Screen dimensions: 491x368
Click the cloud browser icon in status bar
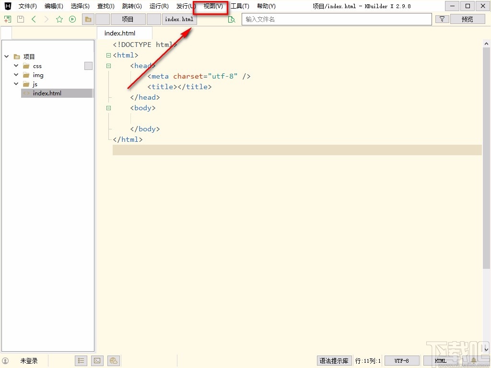(x=114, y=361)
